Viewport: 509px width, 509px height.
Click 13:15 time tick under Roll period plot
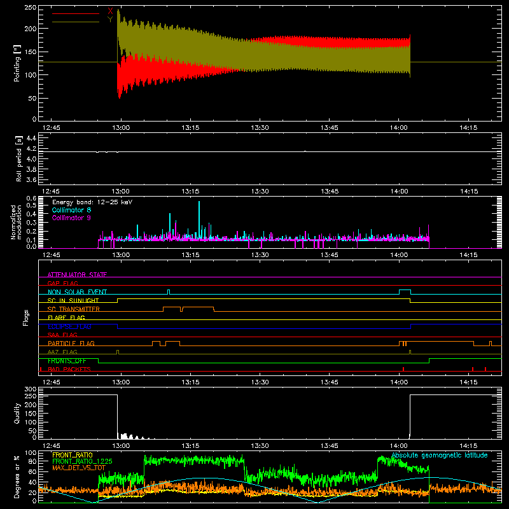pyautogui.click(x=190, y=192)
